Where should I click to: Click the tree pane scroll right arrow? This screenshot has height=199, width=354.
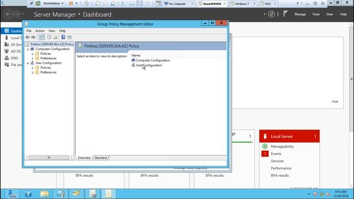[x=71, y=157]
